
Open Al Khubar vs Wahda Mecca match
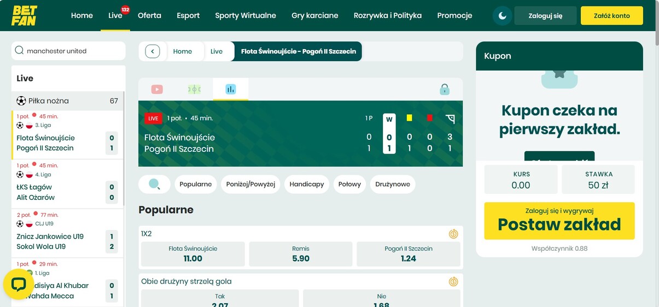pyautogui.click(x=68, y=282)
